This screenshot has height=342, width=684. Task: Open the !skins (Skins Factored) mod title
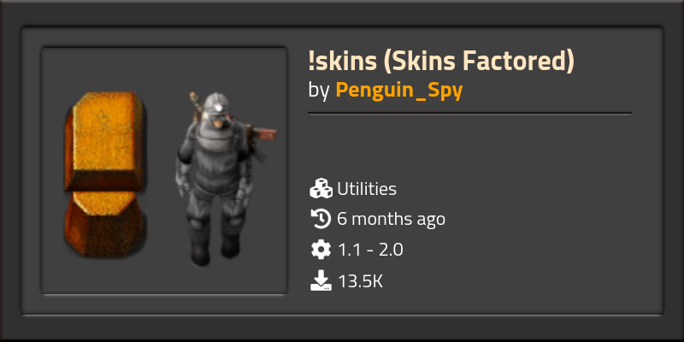tap(441, 61)
